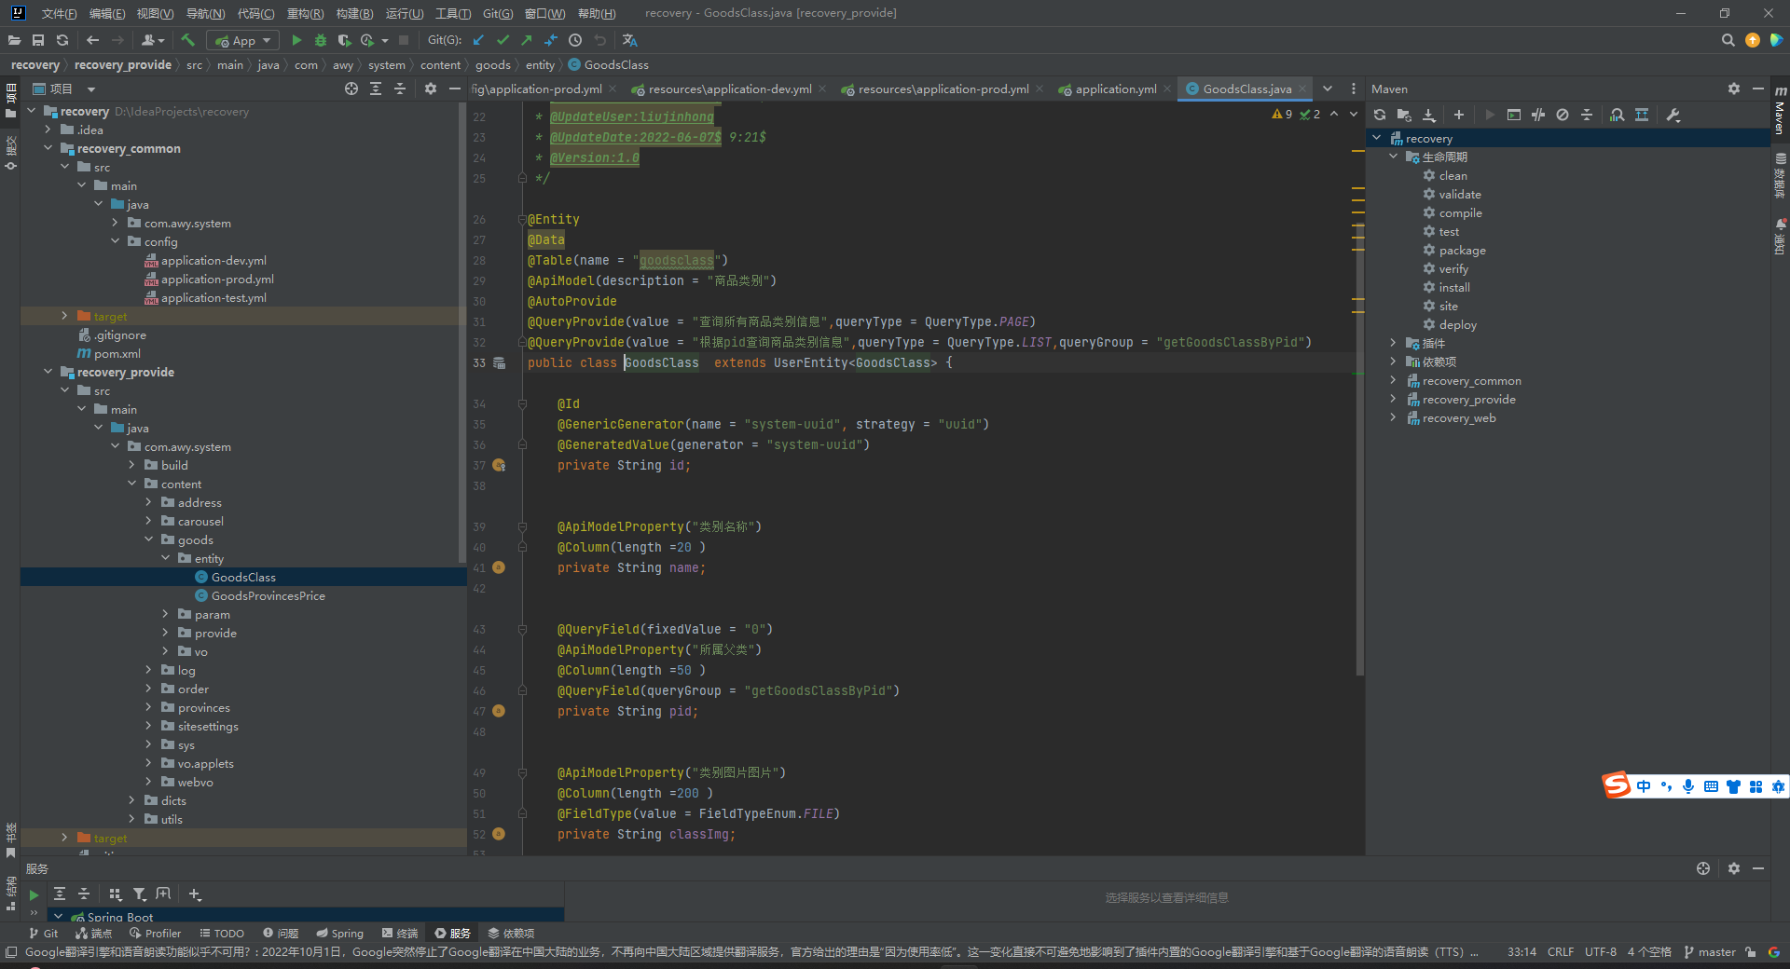Click Services run play button
1790x969 pixels.
click(34, 894)
